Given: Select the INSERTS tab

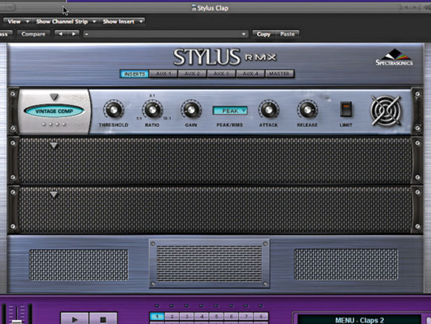Looking at the screenshot, I should click(x=135, y=74).
